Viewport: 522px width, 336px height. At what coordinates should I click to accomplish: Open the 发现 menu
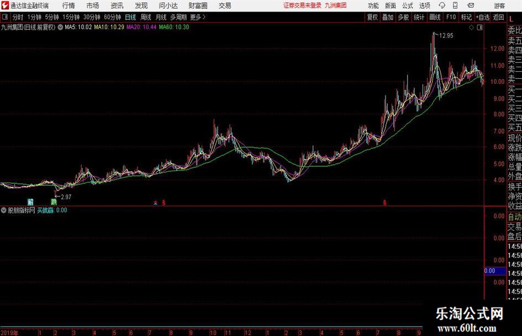141,6
